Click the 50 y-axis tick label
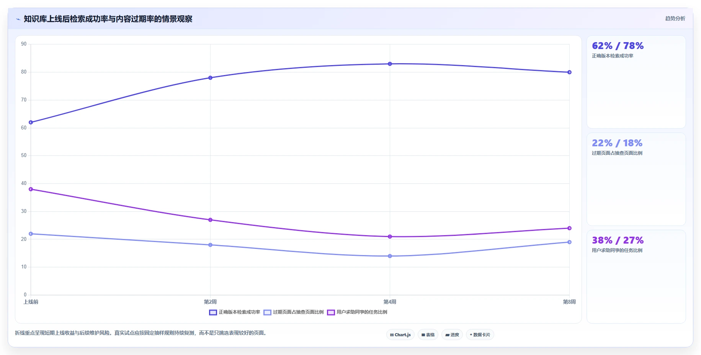 pos(24,155)
